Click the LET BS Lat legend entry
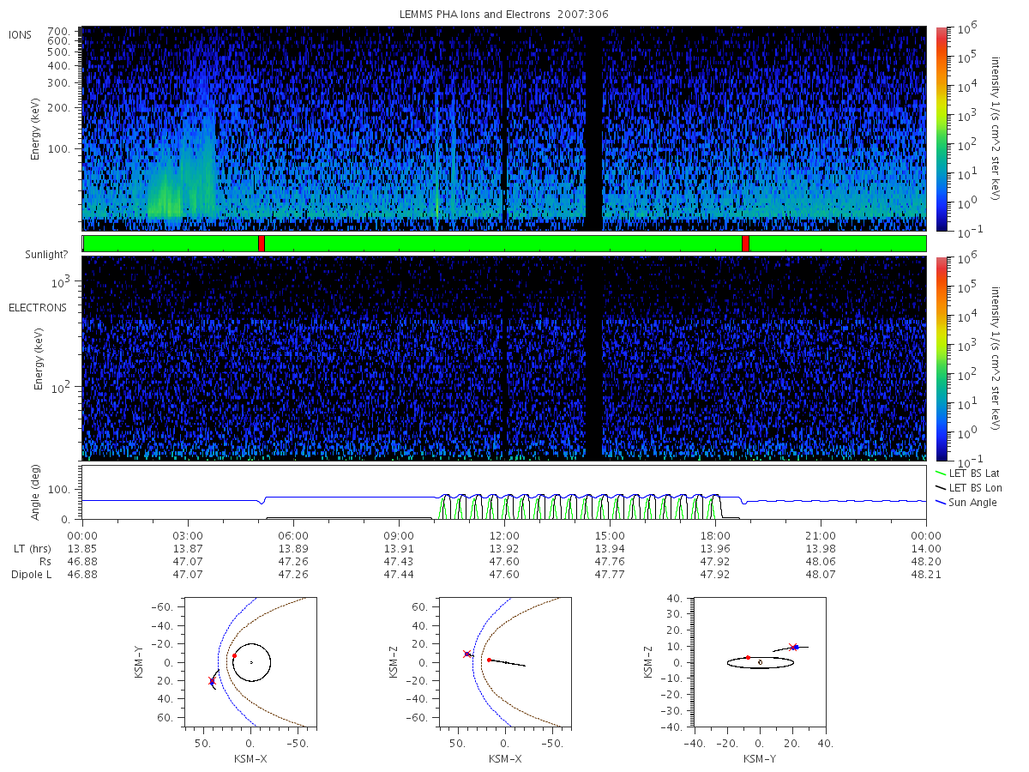 tap(967, 473)
